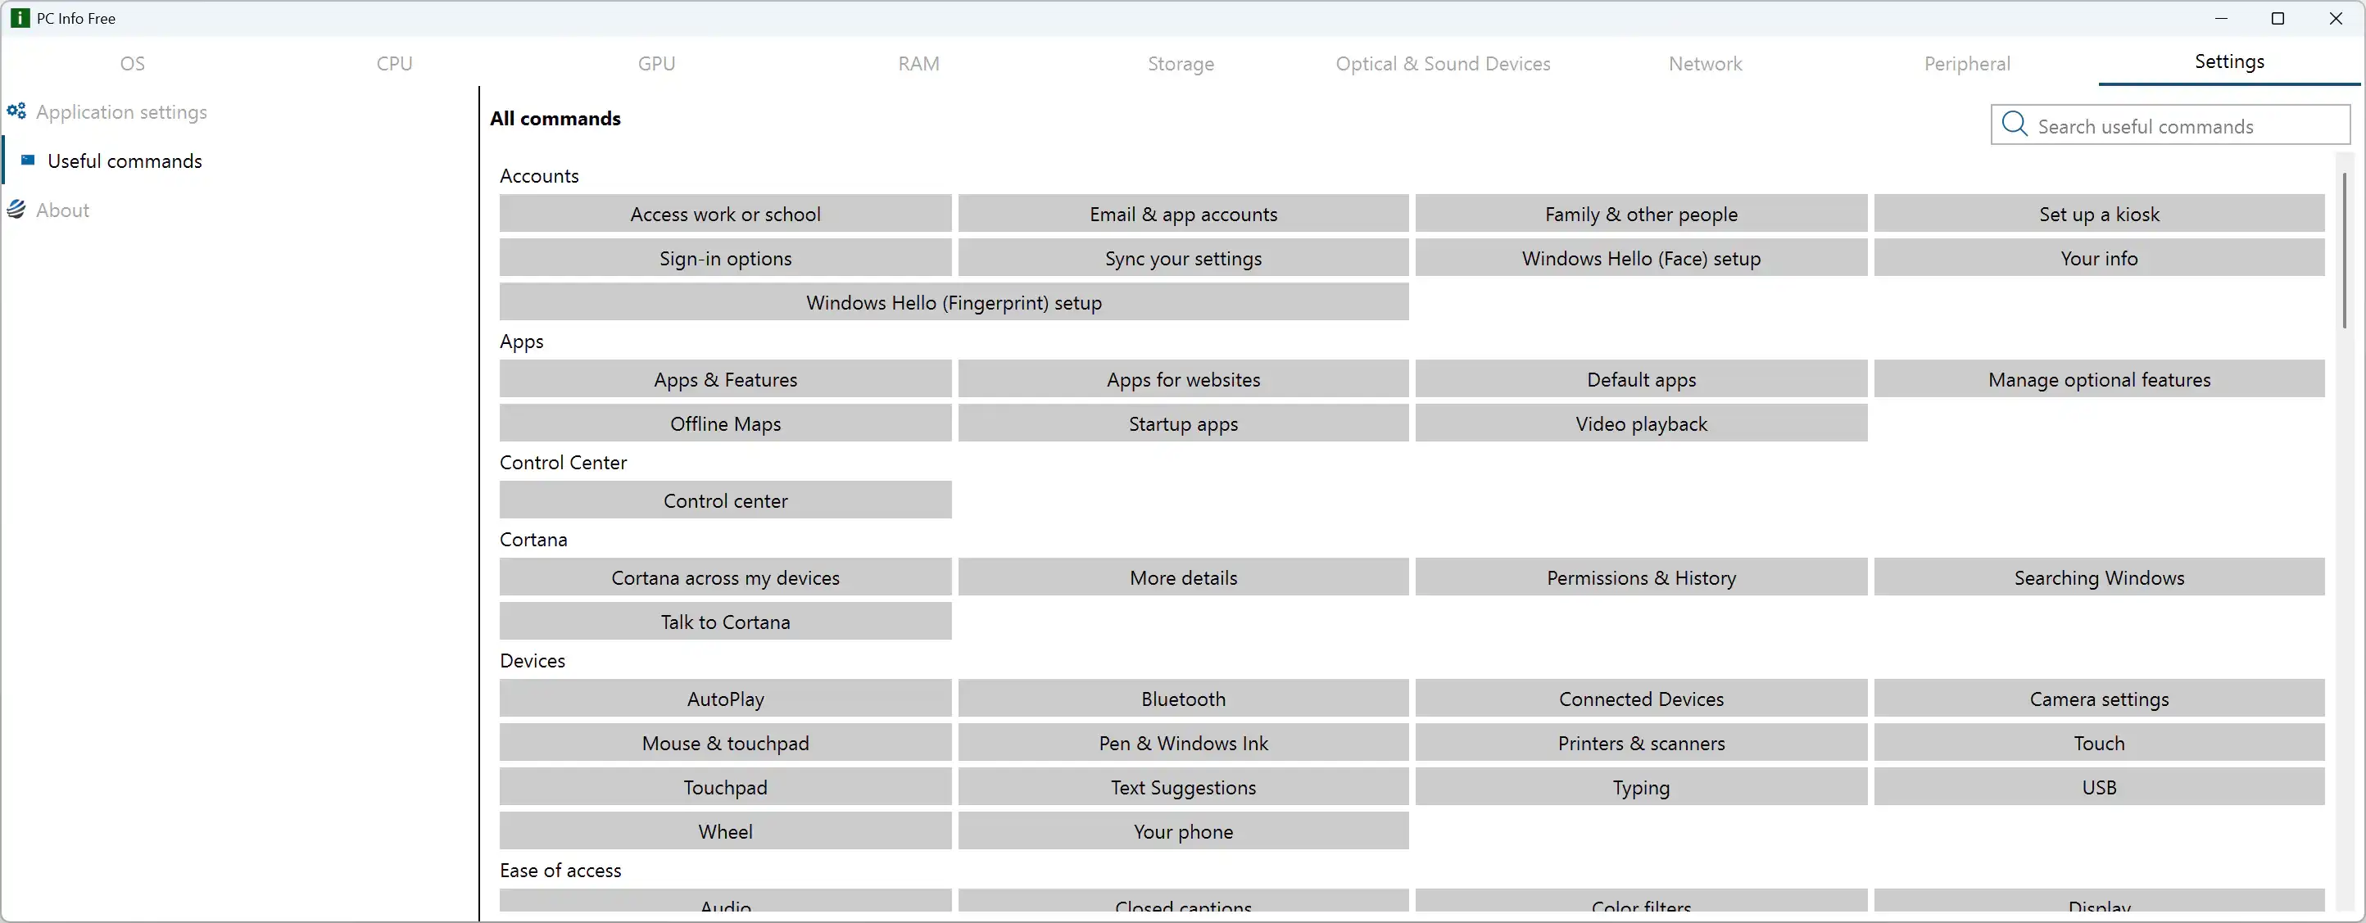Click the Printers & scanners button
Image resolution: width=2366 pixels, height=923 pixels.
tap(1640, 743)
